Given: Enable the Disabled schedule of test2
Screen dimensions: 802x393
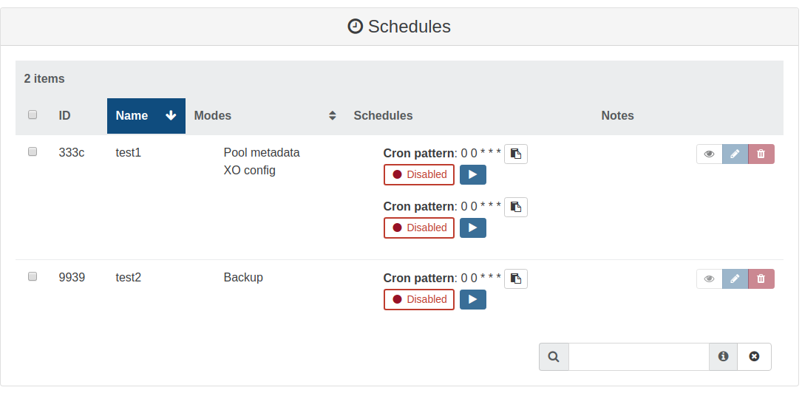Looking at the screenshot, I should (x=419, y=299).
